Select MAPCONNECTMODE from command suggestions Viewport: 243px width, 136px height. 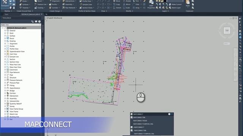152,121
